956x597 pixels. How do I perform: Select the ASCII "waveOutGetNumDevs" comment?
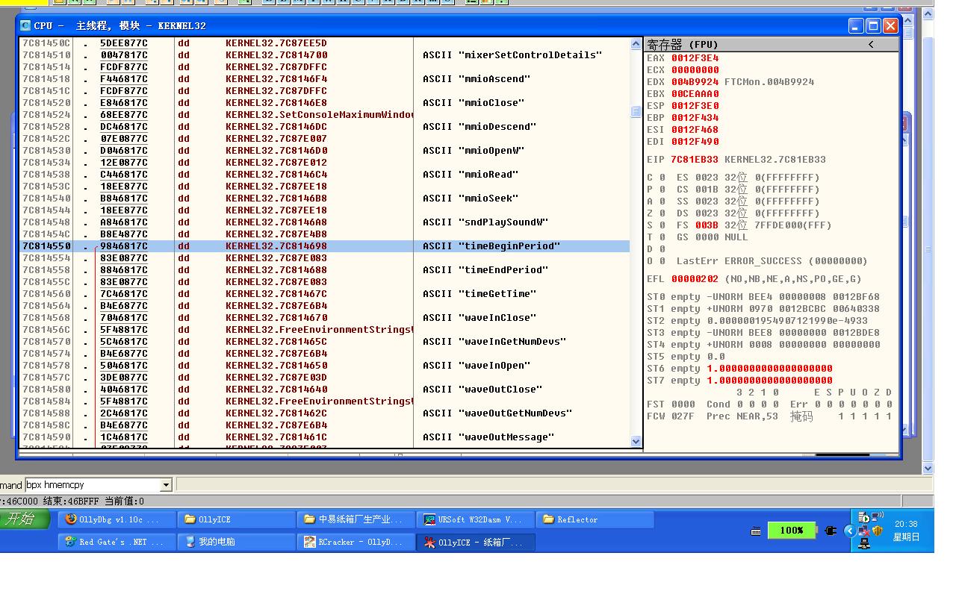click(x=497, y=413)
